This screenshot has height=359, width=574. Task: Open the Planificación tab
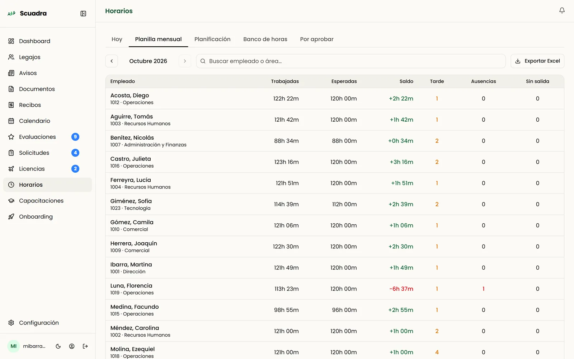point(212,39)
